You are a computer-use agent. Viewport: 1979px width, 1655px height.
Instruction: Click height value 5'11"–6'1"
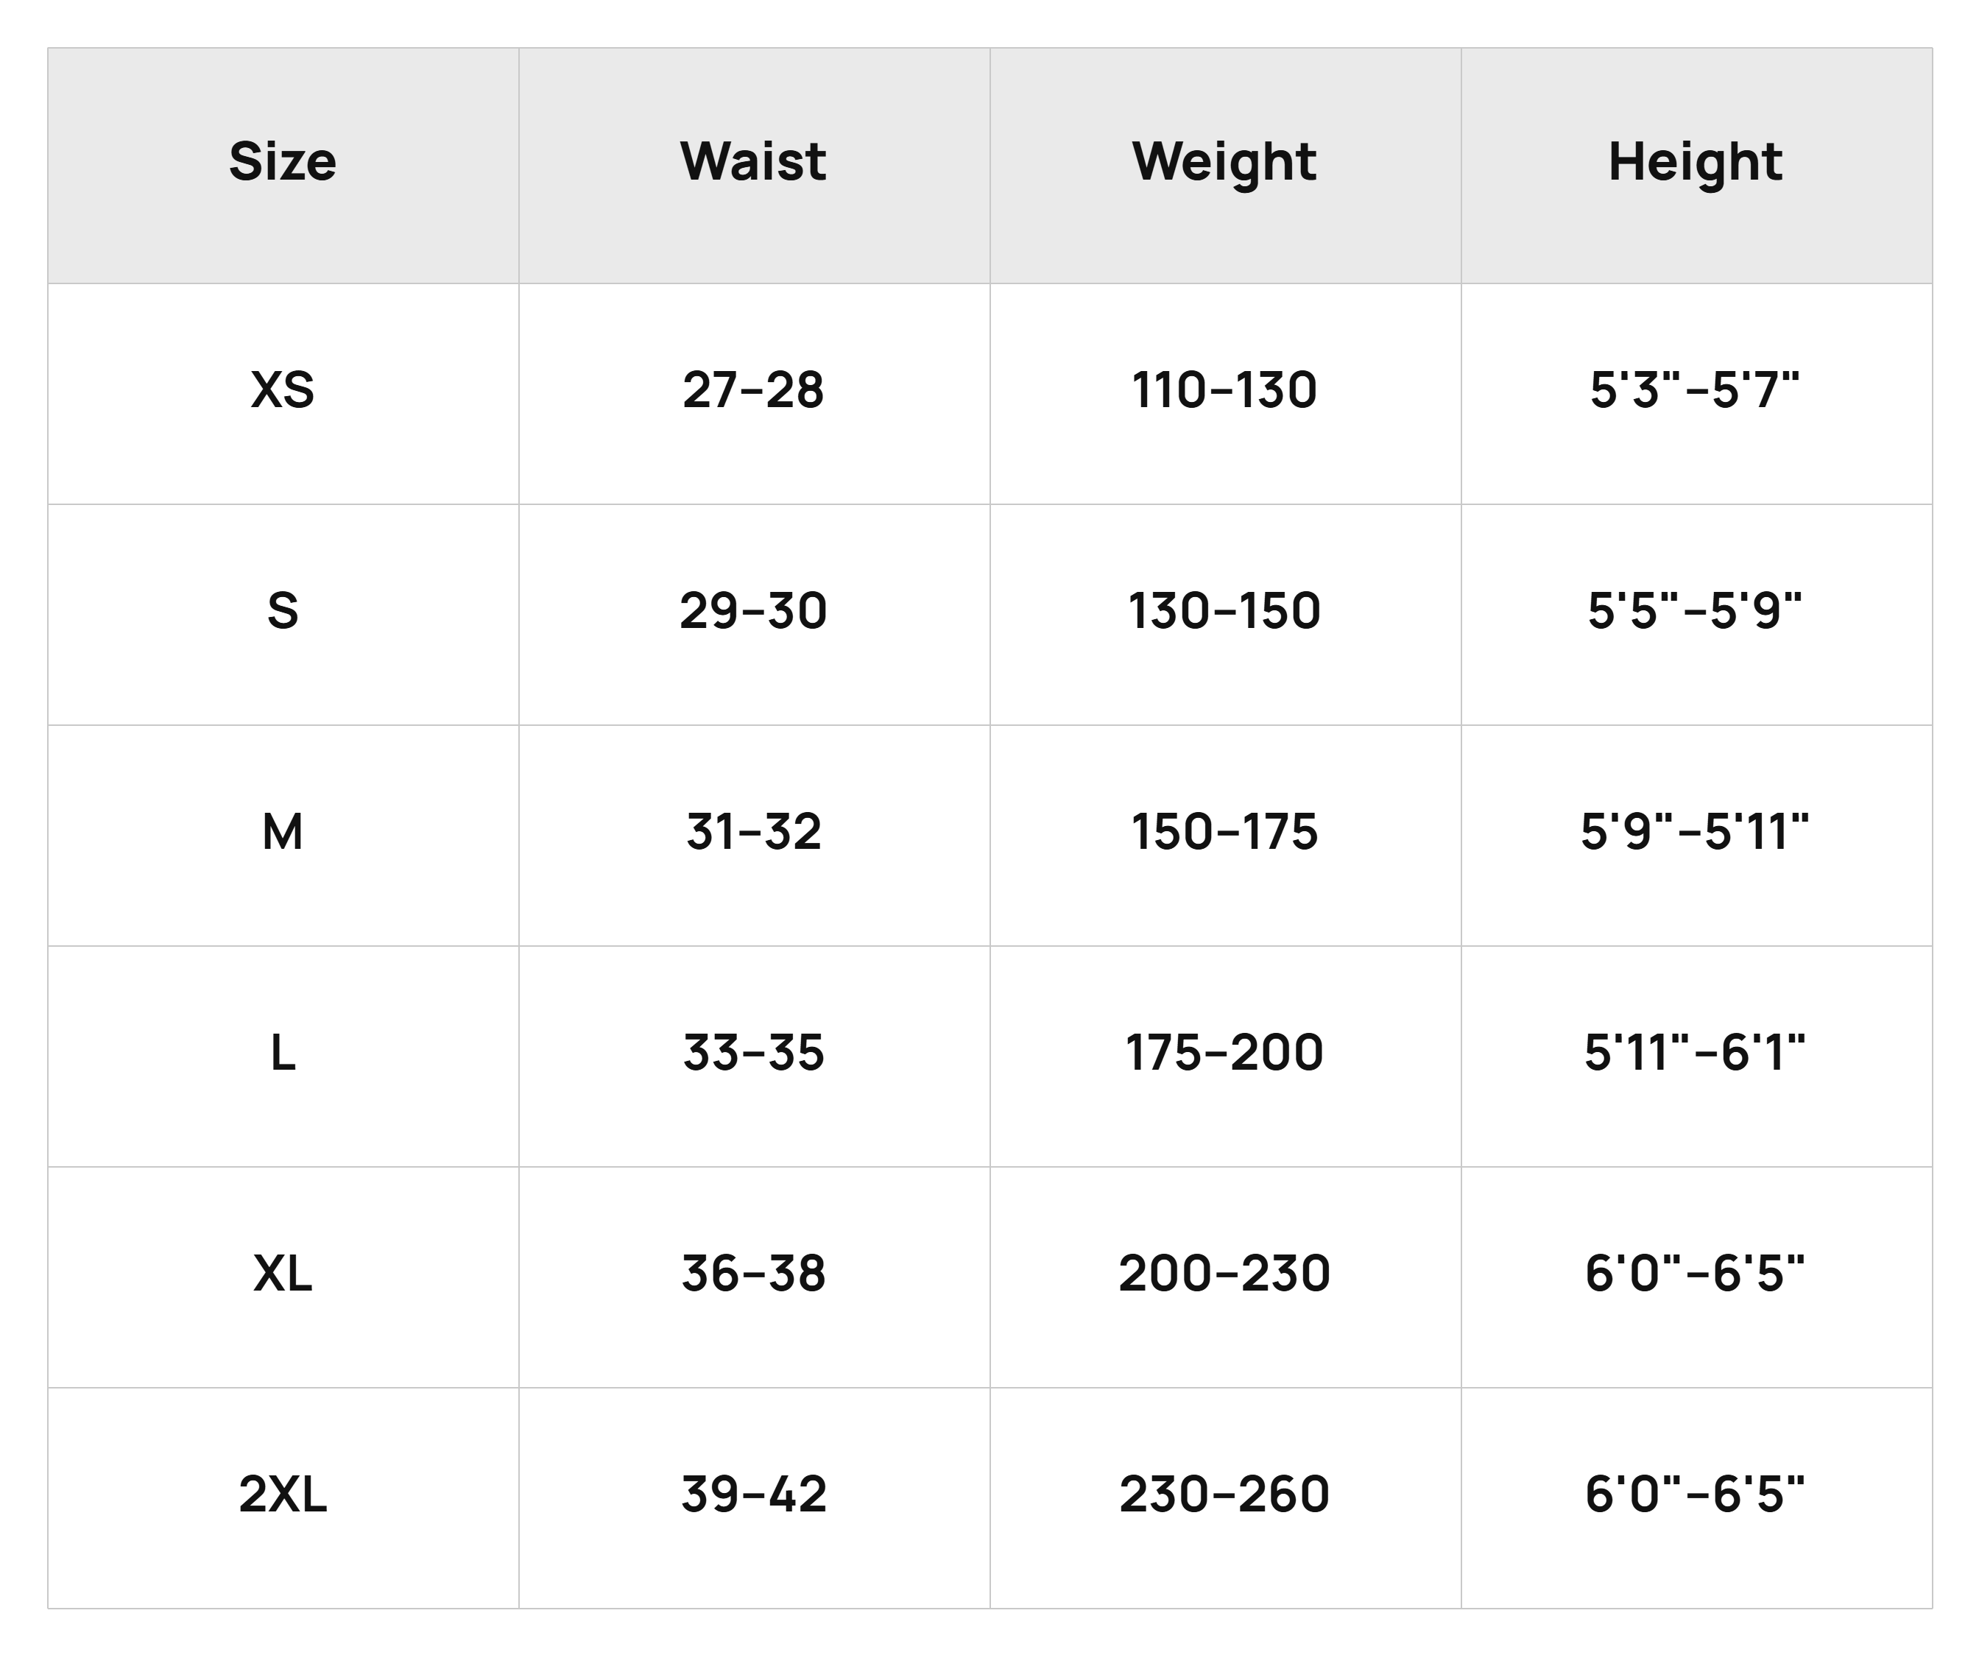coord(1696,1053)
